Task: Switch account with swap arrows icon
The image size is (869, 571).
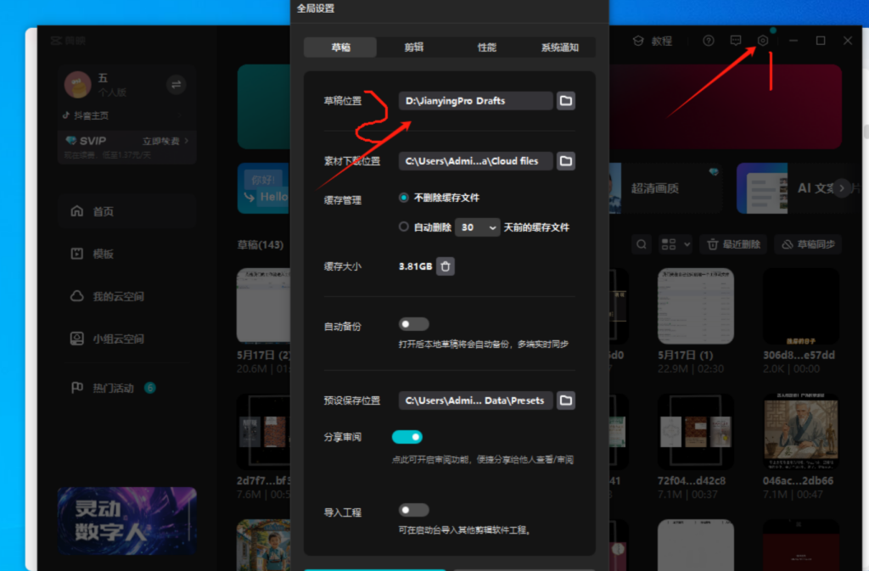Action: coord(176,85)
